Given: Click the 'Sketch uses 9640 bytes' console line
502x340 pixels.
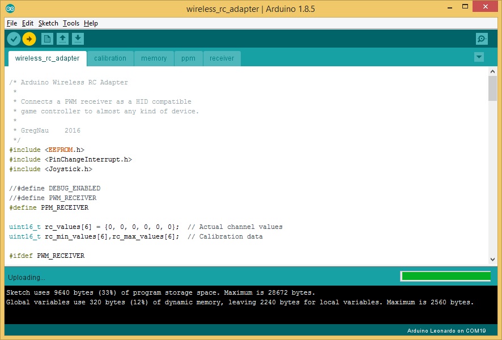Looking at the screenshot, I should pyautogui.click(x=161, y=292).
